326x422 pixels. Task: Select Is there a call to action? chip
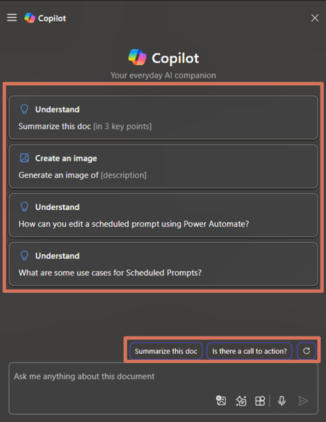[250, 351]
